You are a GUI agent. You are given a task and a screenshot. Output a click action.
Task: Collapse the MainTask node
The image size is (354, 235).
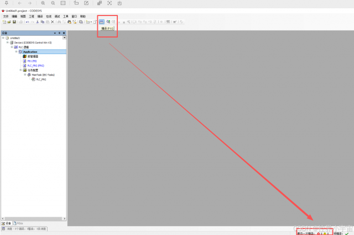(25, 74)
